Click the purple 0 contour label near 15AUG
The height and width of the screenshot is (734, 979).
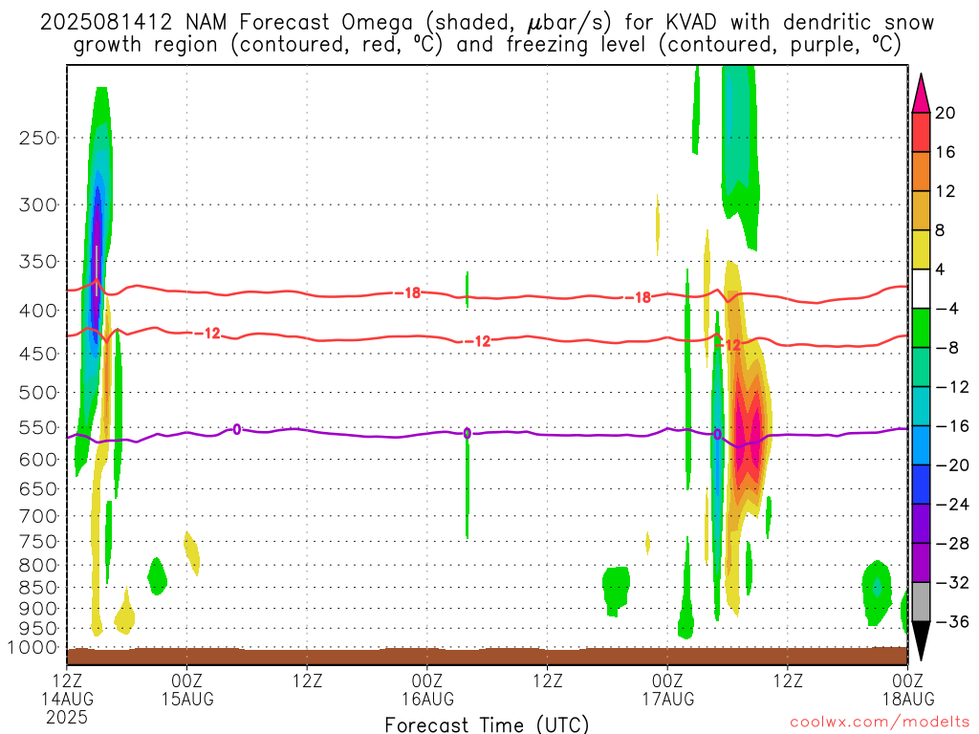[x=237, y=429]
